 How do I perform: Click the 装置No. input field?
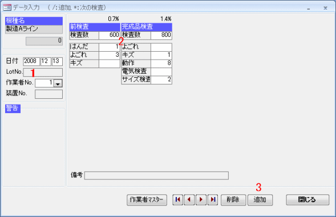tap(49, 94)
